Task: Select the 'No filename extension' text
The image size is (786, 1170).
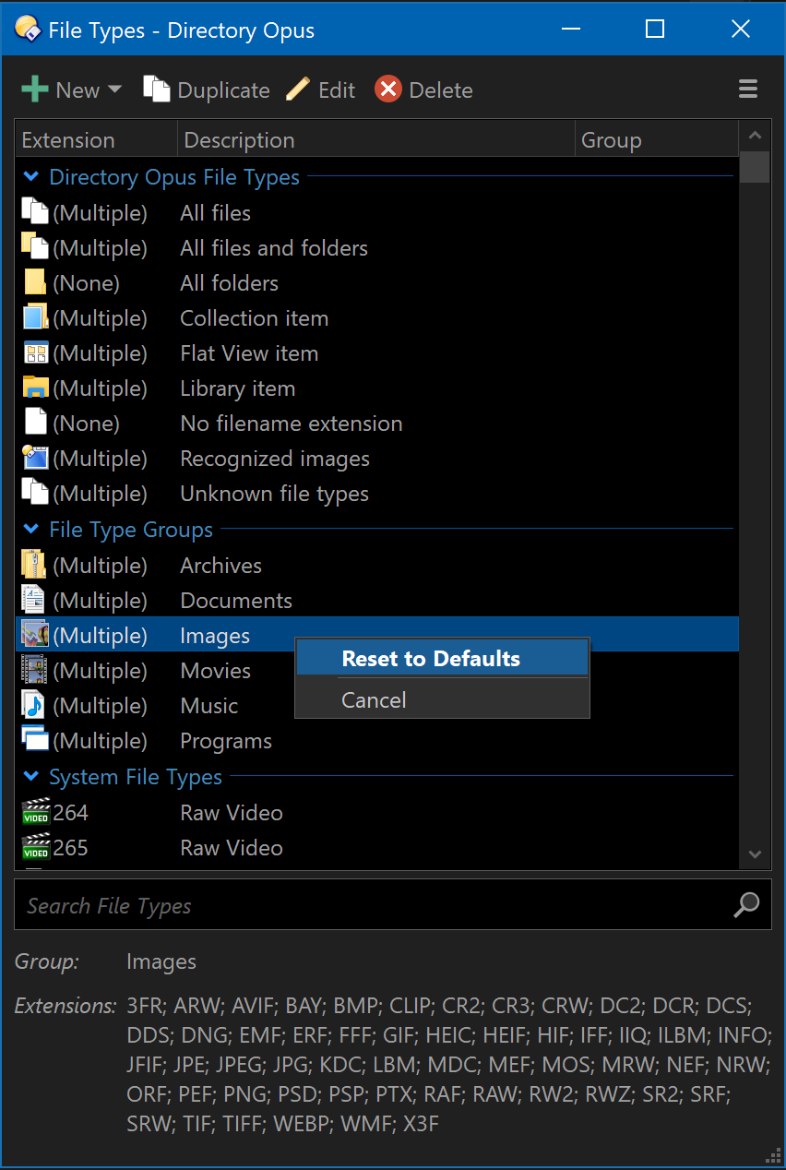Action: tap(292, 423)
